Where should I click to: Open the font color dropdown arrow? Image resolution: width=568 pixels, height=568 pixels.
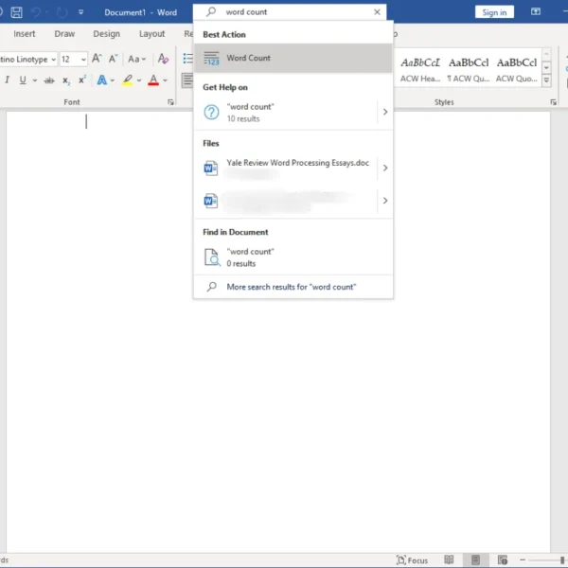point(165,80)
